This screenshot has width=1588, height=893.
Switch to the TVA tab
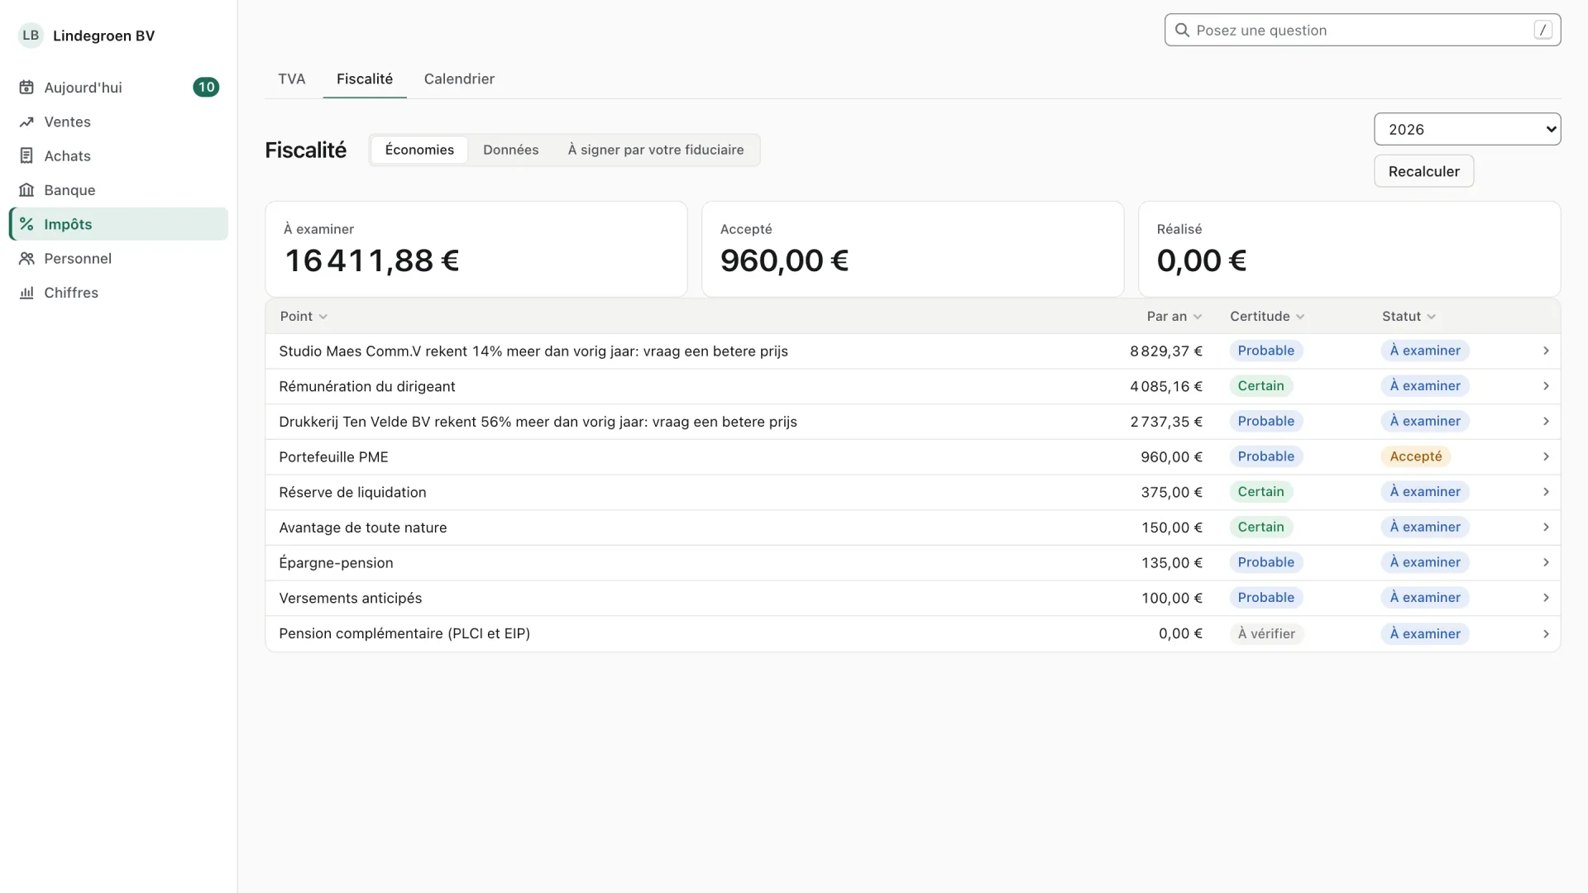point(292,79)
